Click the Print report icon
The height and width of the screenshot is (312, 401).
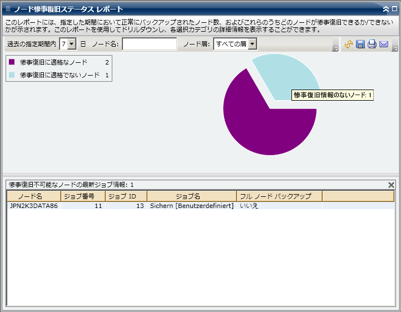click(372, 44)
